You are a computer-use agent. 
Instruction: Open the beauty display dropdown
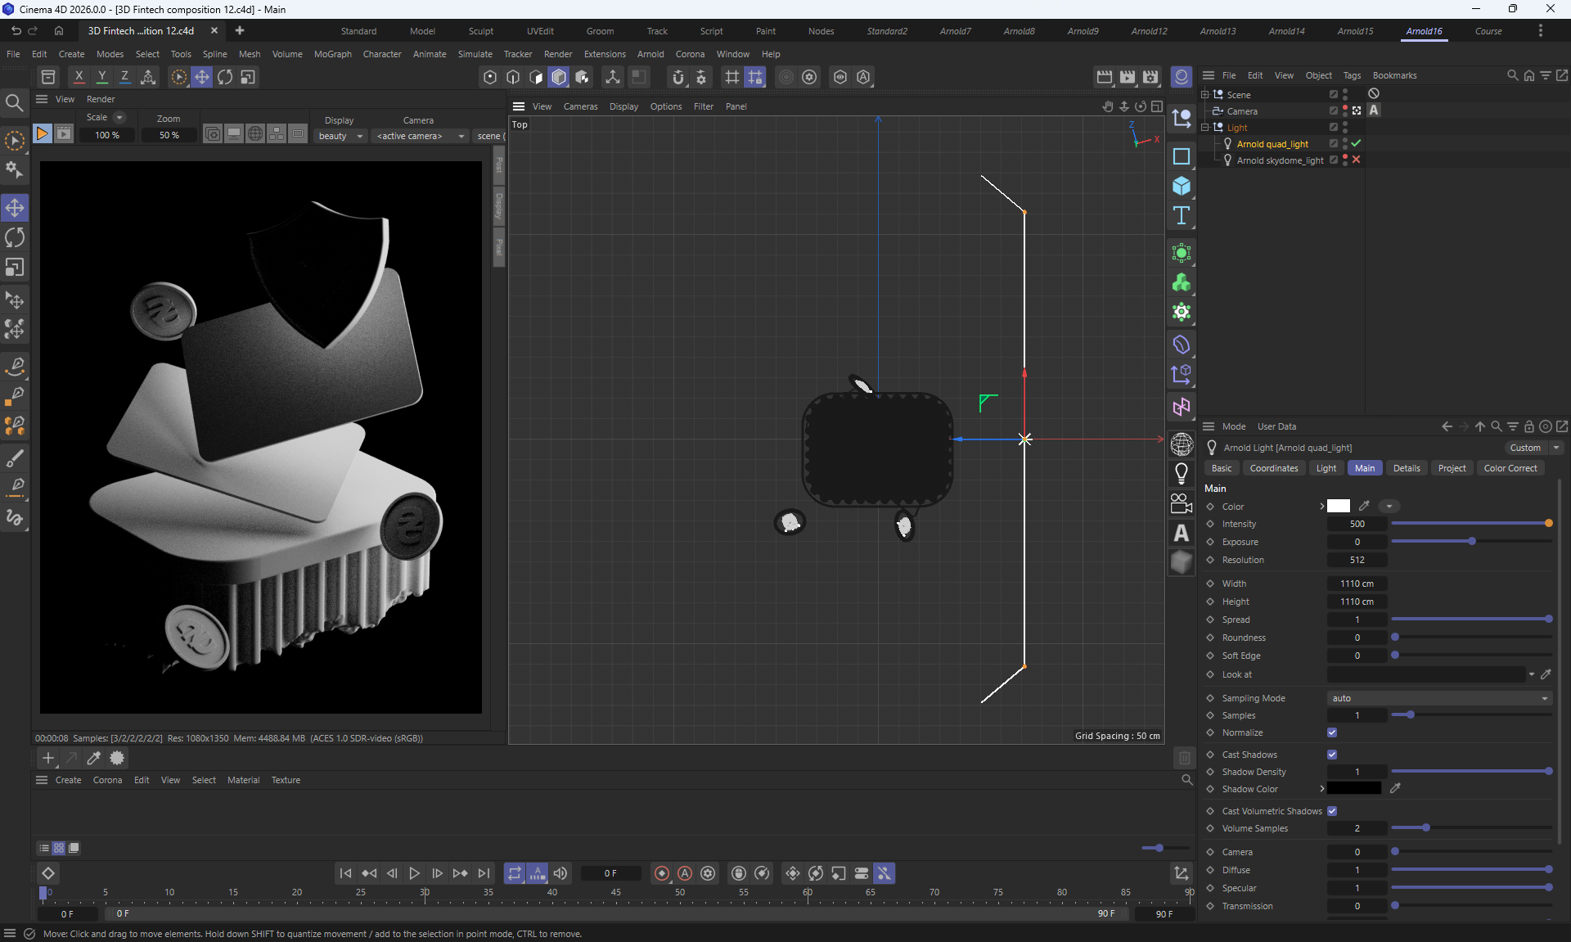point(340,136)
